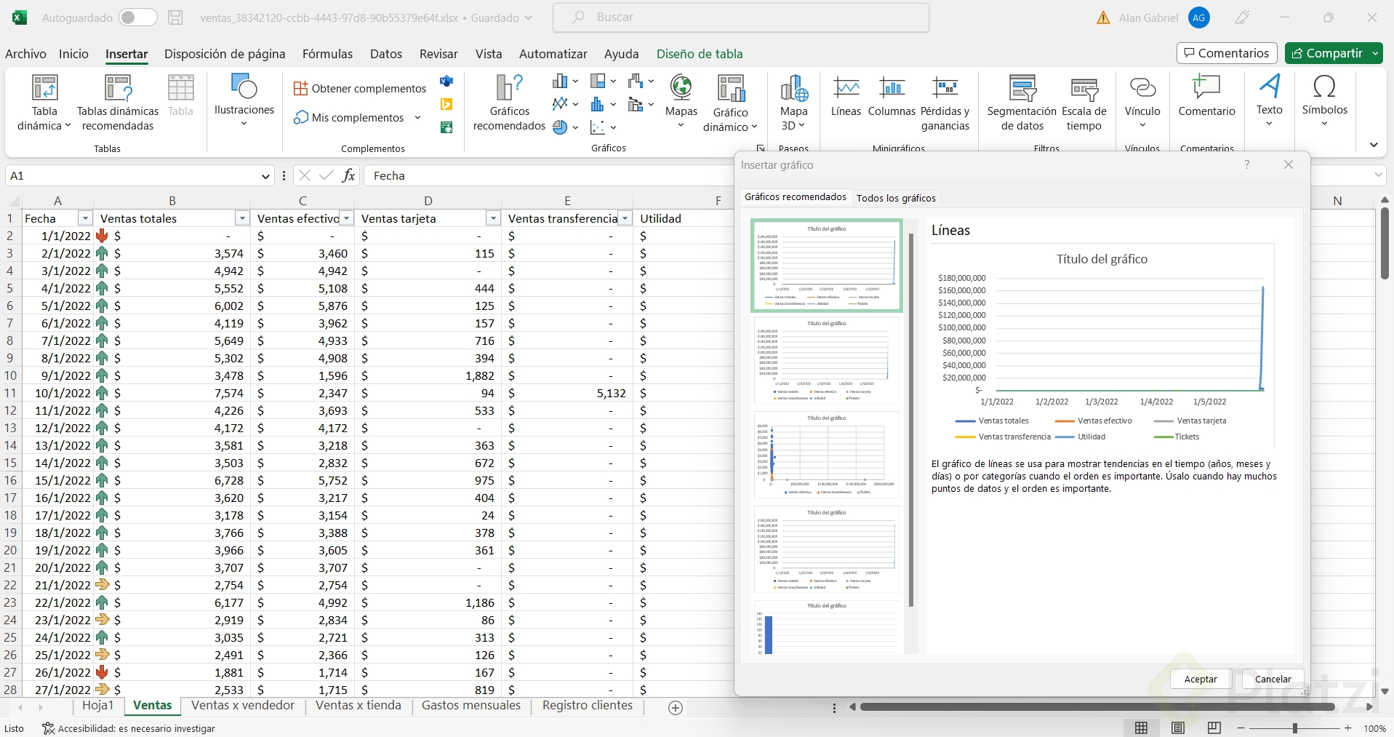This screenshot has height=737, width=1394.
Task: Switch to Normal view in status bar
Action: 1141,728
